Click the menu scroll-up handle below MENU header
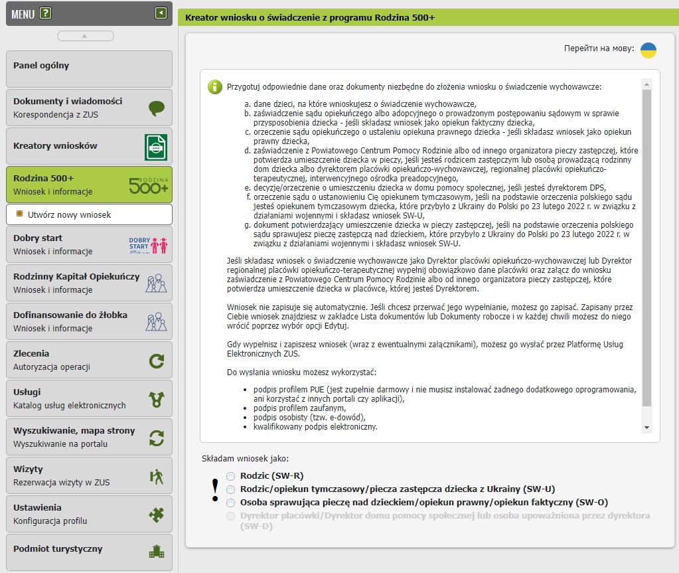 point(90,36)
